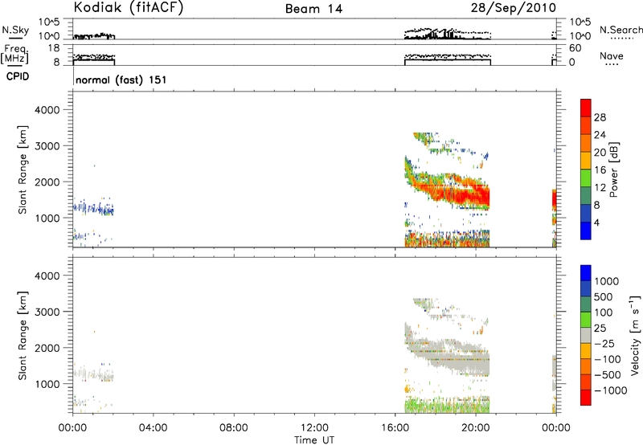This screenshot has height=445, width=643.
Task: Click the red -1000 velocity colorbar segment
Action: pos(586,398)
